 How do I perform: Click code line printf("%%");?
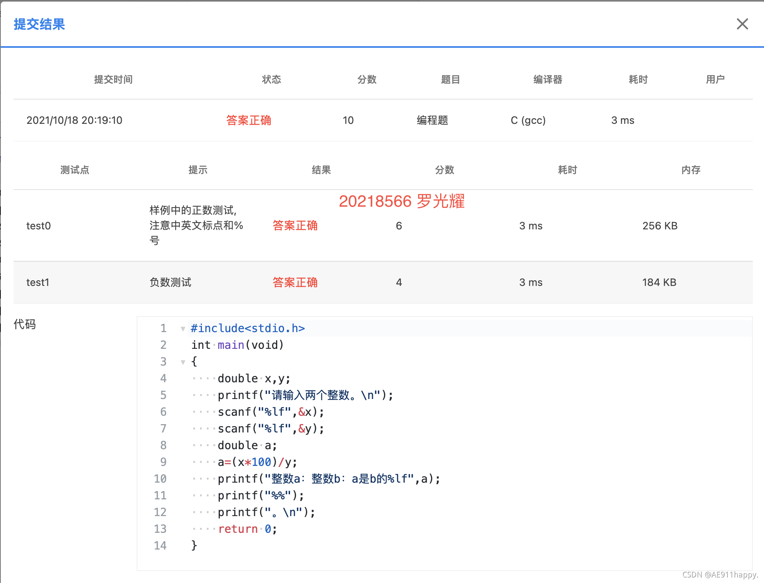(x=261, y=495)
